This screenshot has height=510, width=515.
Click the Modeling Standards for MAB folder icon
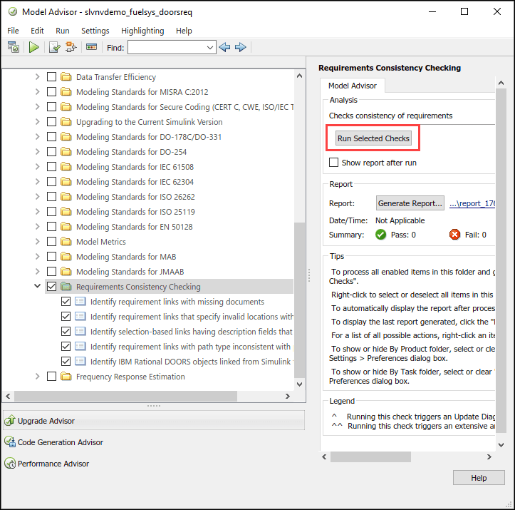pyautogui.click(x=66, y=257)
